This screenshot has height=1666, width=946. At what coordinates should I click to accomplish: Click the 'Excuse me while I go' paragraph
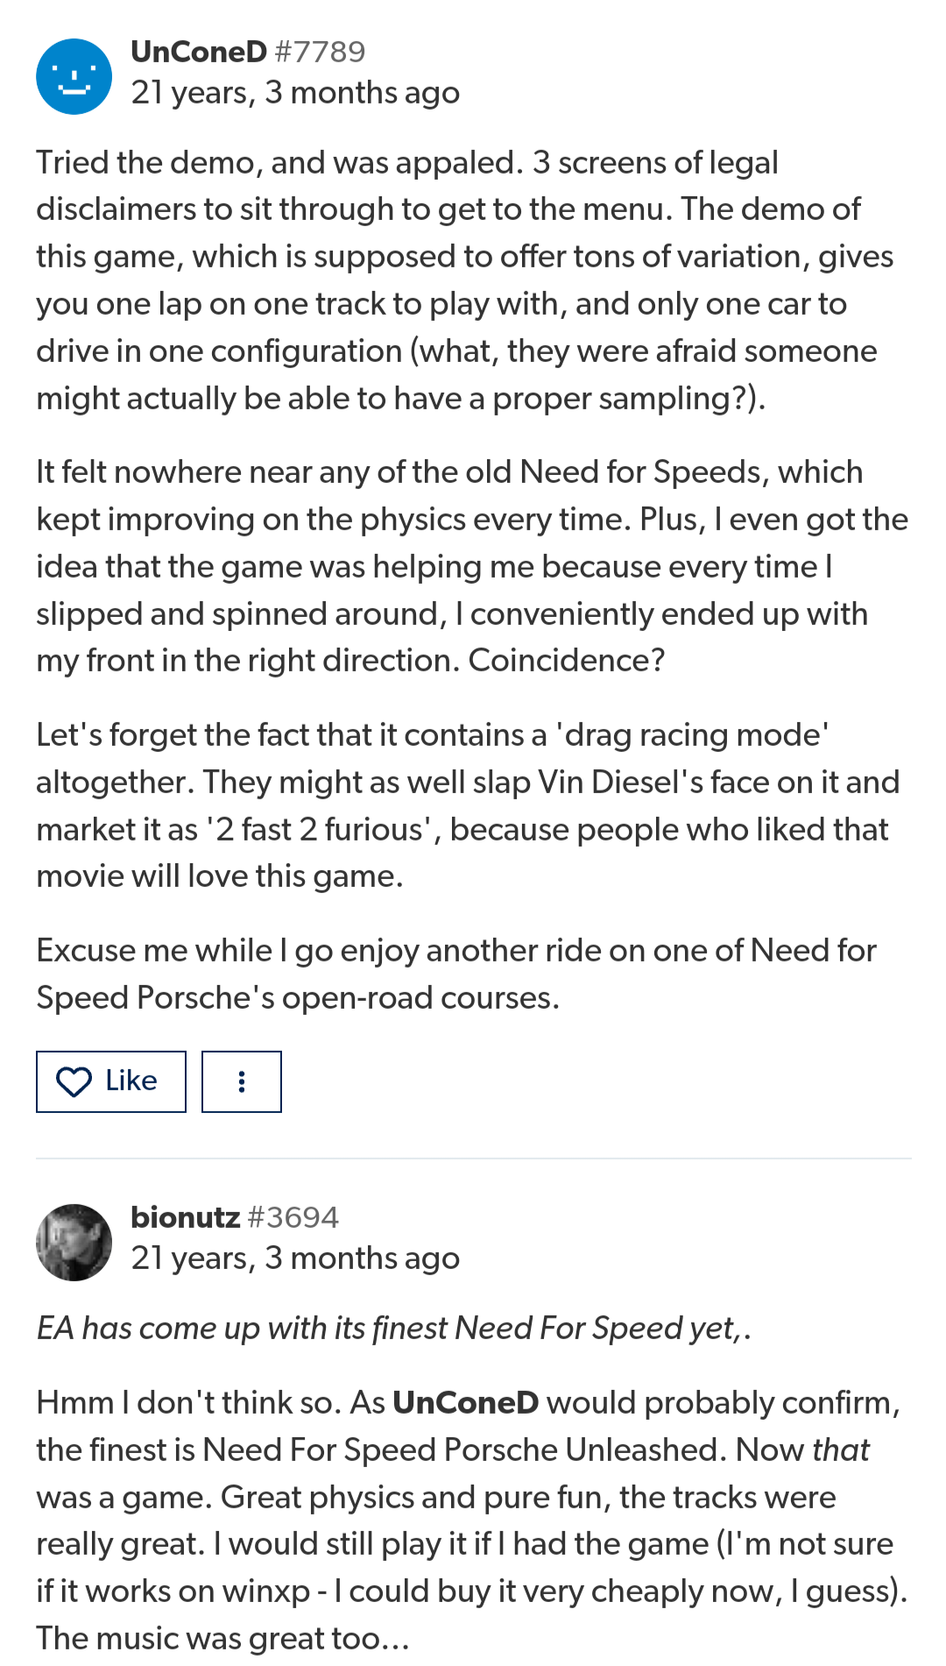[455, 974]
